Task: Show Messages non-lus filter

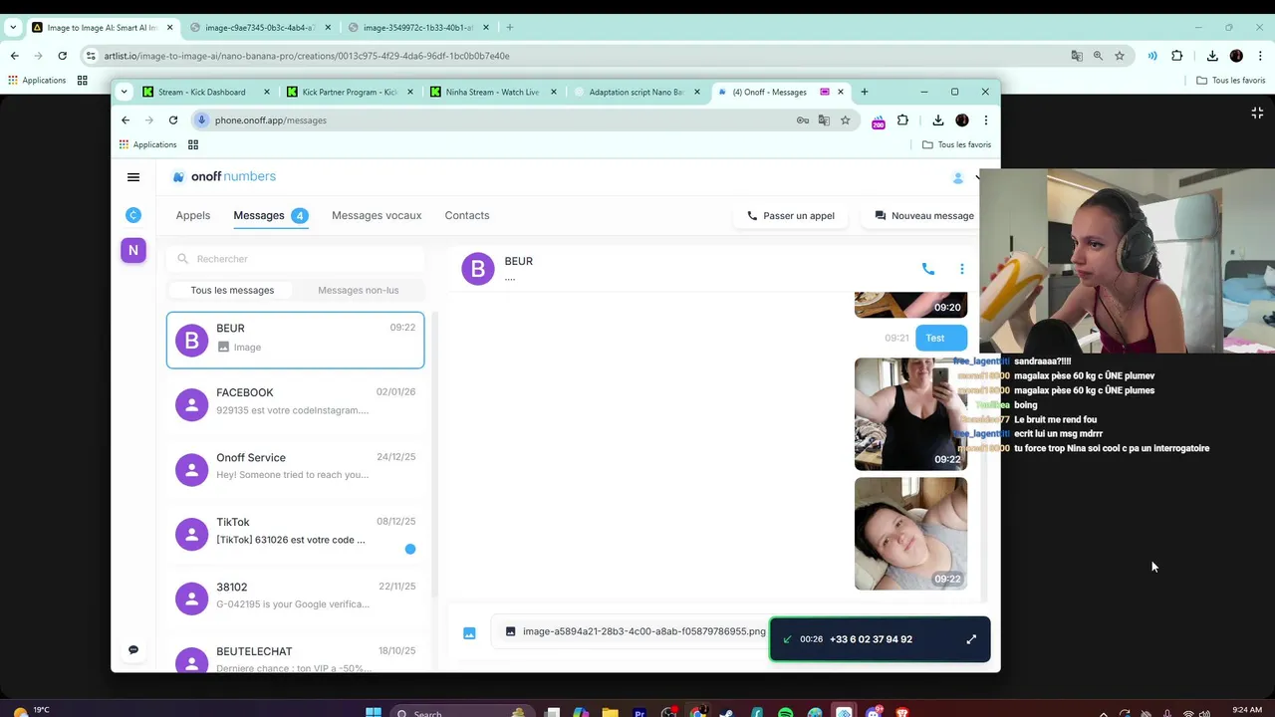Action: pyautogui.click(x=359, y=290)
